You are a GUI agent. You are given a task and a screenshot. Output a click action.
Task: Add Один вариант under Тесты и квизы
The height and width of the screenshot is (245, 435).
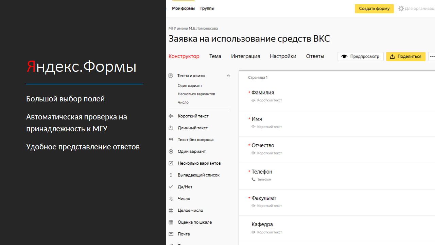coord(190,86)
